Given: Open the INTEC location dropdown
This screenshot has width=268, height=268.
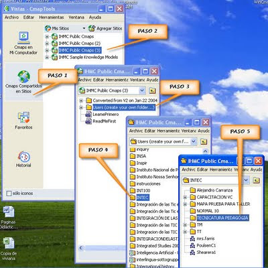Looking at the screenshot, I should point(246,180).
